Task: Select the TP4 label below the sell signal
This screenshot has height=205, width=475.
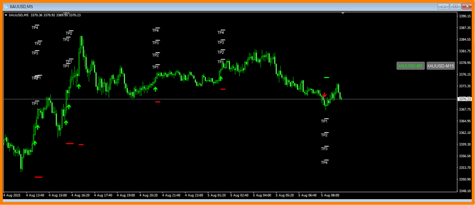Action: coord(324,162)
